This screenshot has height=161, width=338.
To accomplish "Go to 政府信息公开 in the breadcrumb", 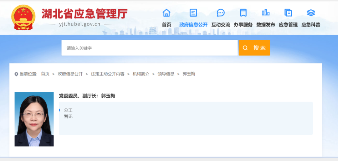I will [x=70, y=74].
